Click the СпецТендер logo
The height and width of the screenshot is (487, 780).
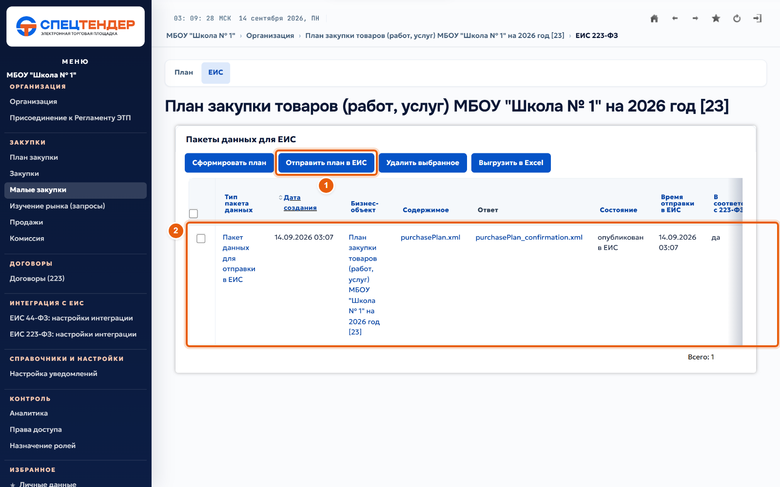click(76, 26)
